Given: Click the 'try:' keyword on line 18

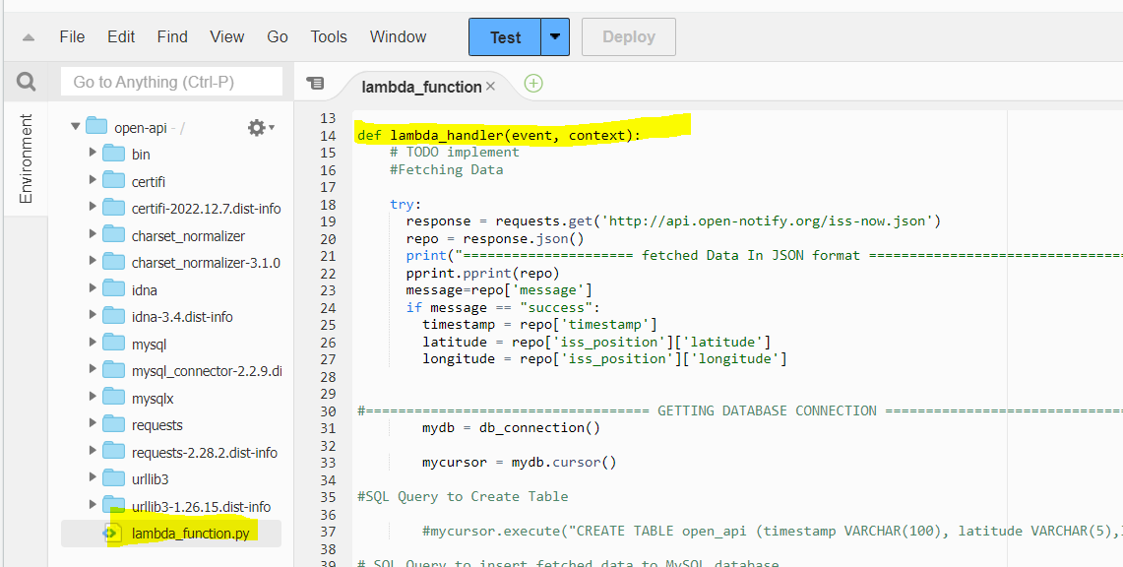Looking at the screenshot, I should [x=406, y=204].
